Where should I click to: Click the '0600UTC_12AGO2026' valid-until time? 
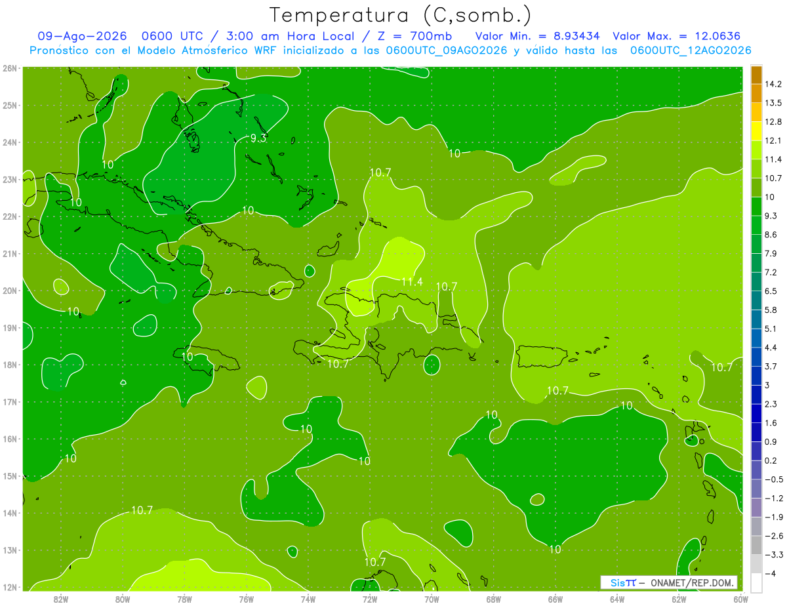pos(691,51)
